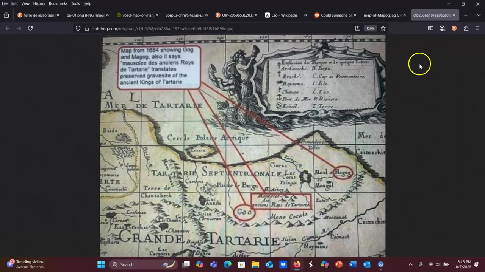485x272 pixels.
Task: Close the 'Could someone' Reddit tab
Action: (x=355, y=15)
